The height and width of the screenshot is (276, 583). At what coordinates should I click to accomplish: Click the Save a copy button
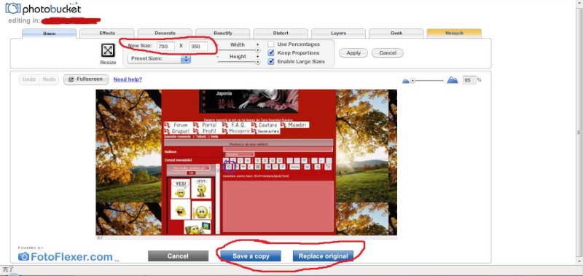click(x=251, y=256)
